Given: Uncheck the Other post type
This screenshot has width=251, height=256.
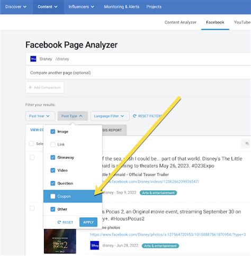Looking at the screenshot, I should click(x=53, y=209).
